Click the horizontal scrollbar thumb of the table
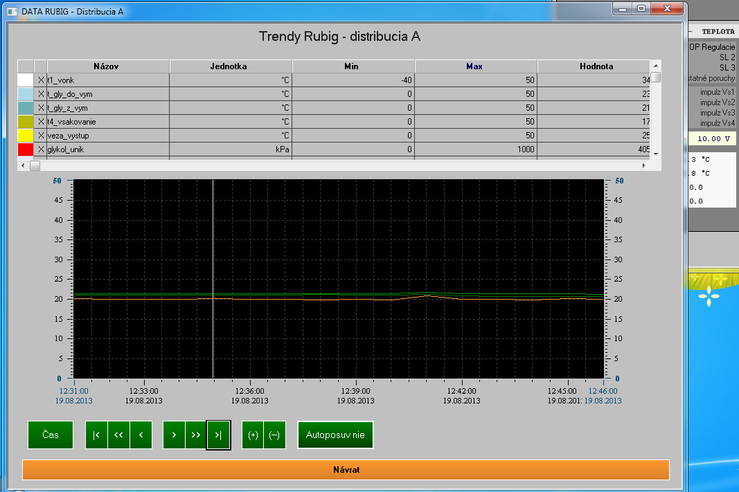Viewport: 739px width, 492px height. coord(35,165)
